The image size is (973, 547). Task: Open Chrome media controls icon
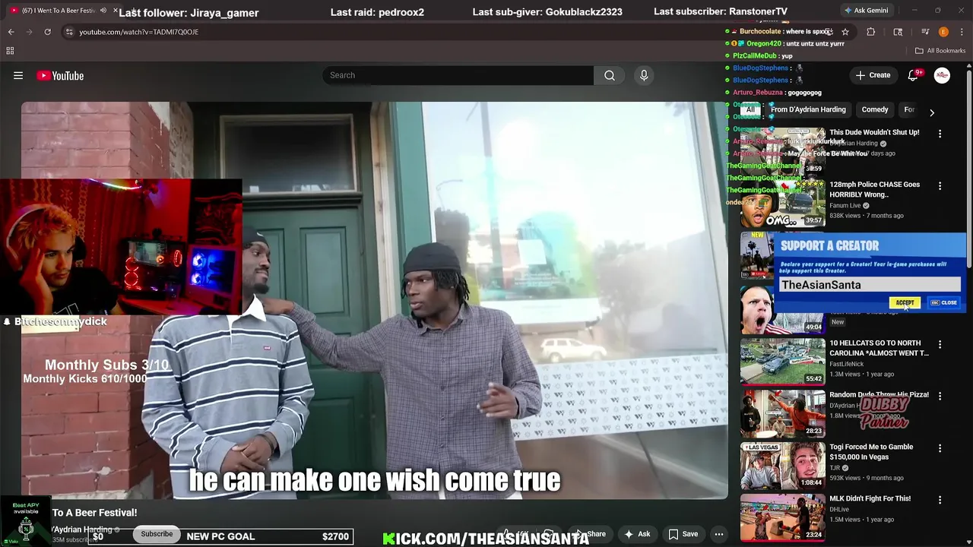[x=925, y=32]
